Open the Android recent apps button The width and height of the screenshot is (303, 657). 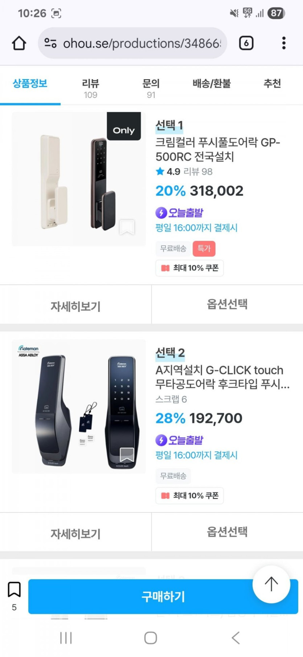(66, 638)
